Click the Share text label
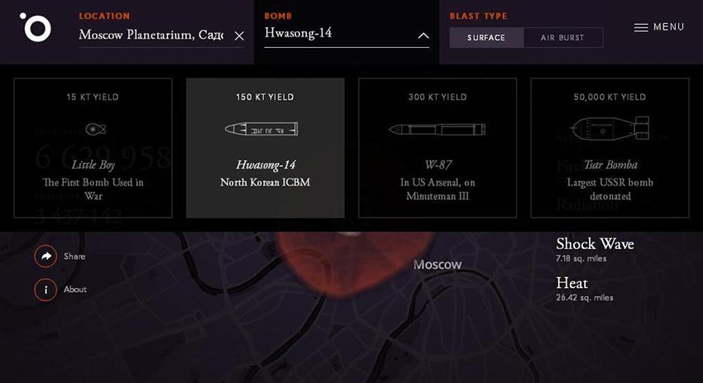Screen dimensions: 703x383 pyautogui.click(x=74, y=256)
